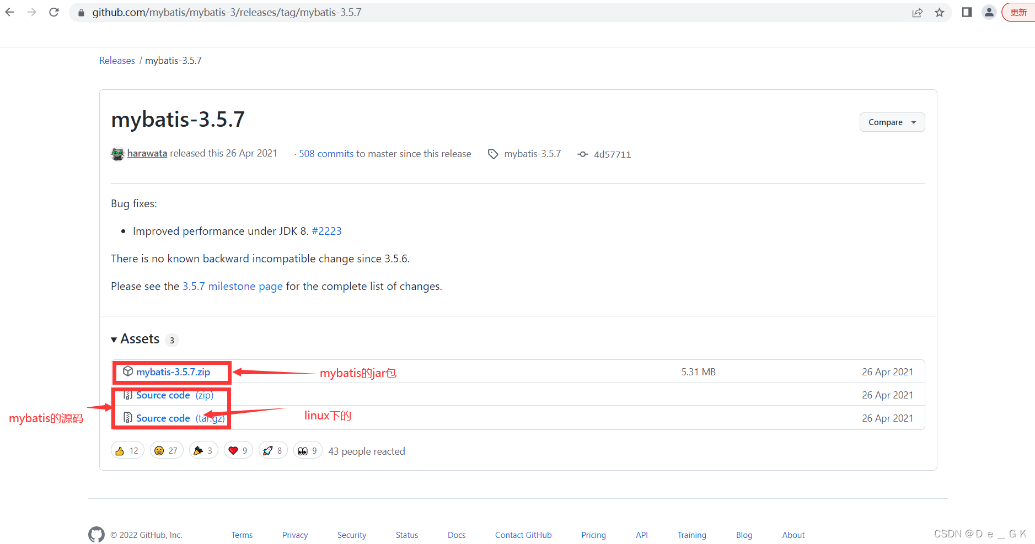Reload the page with the refresh icon
Screen dimensions: 1035x544
point(54,12)
